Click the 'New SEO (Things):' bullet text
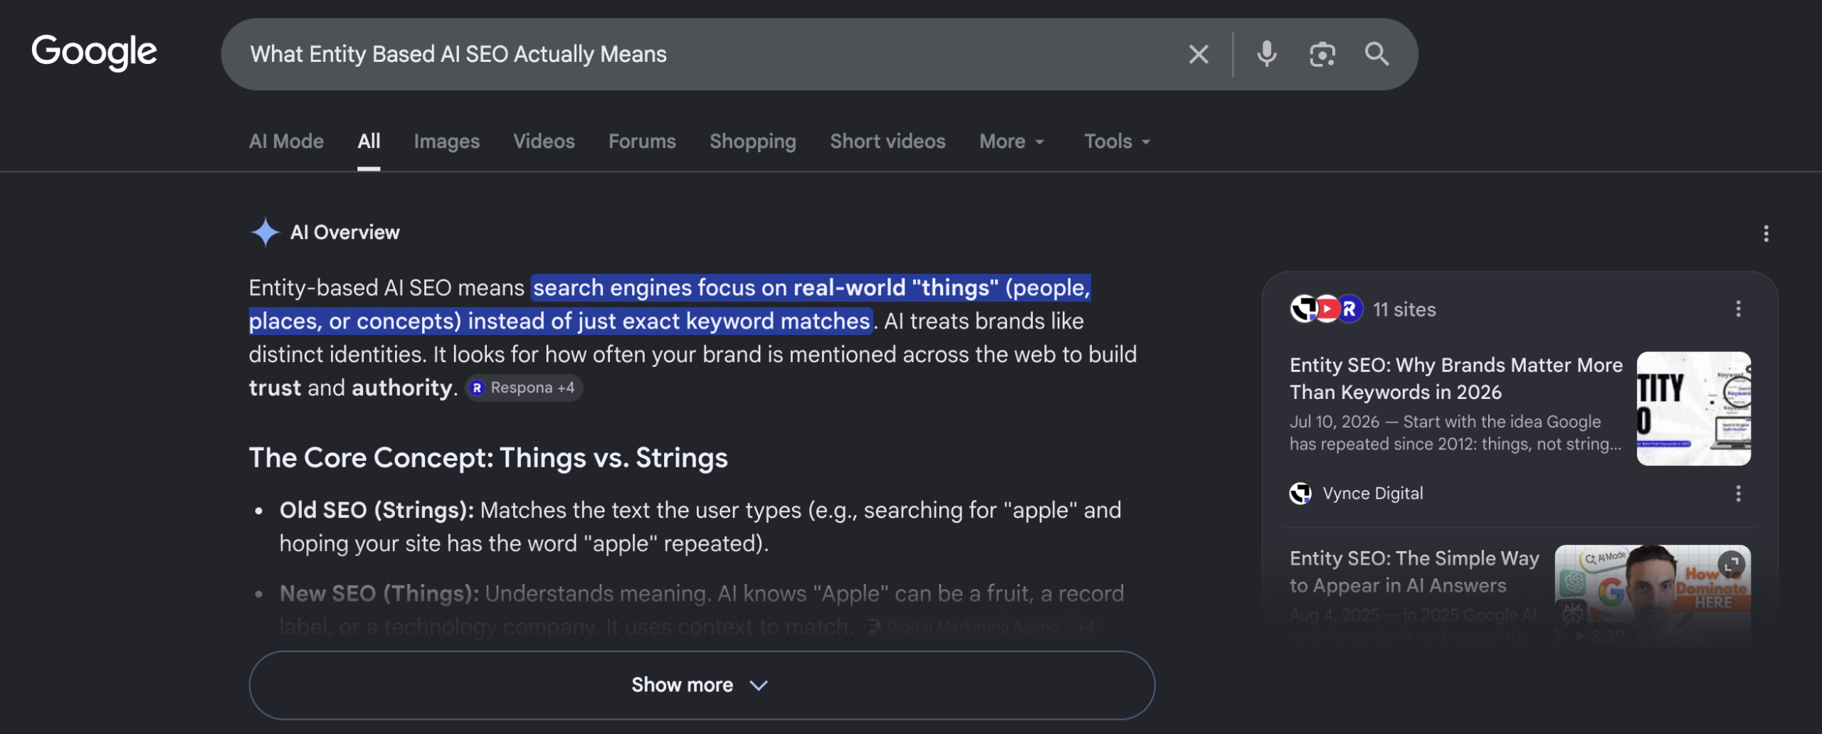The height and width of the screenshot is (734, 1822). (x=379, y=593)
